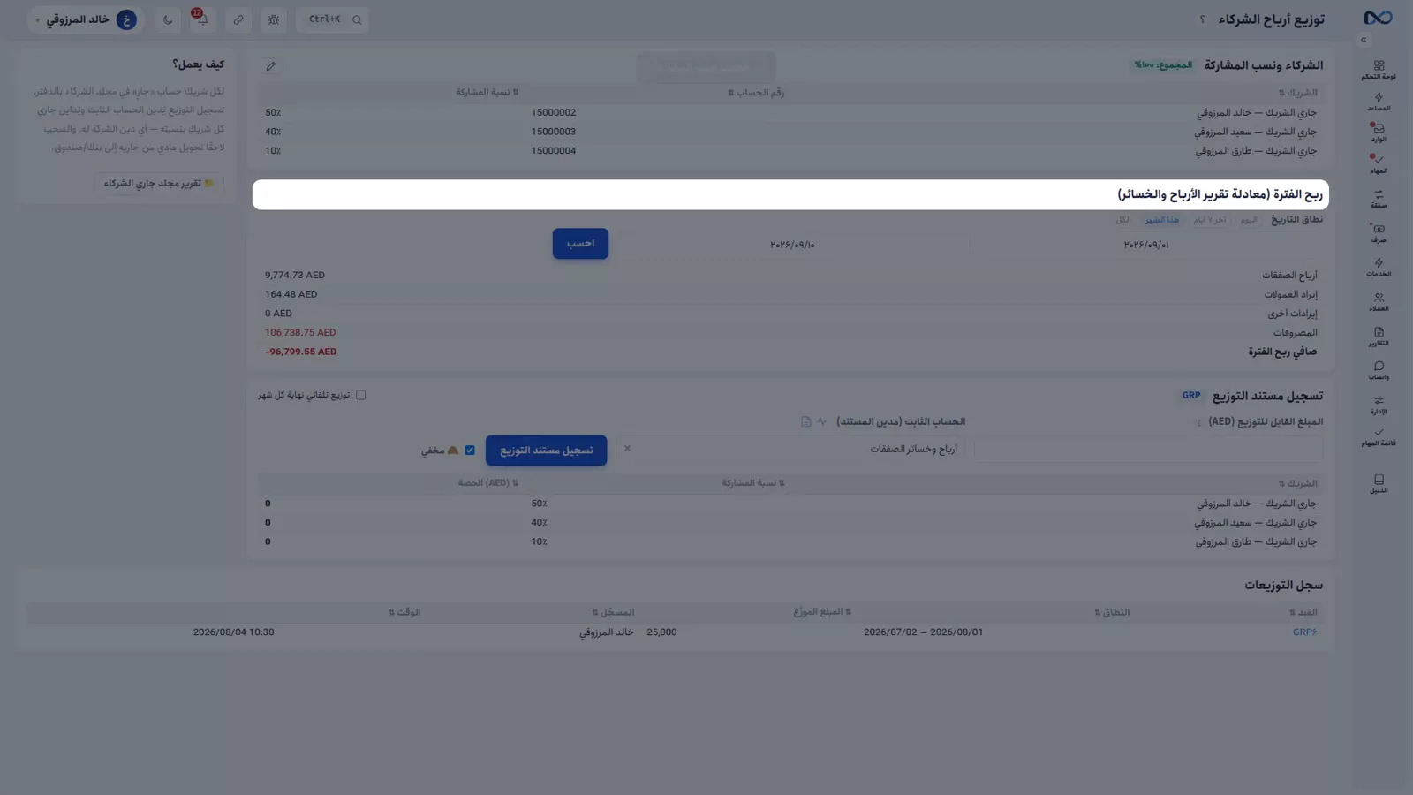
Task: Click the help question mark beside page title
Action: [1202, 19]
